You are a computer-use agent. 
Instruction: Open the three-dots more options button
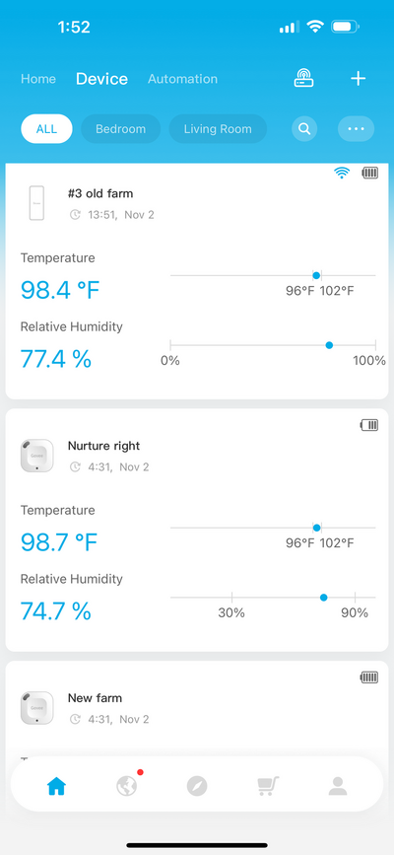pyautogui.click(x=356, y=129)
